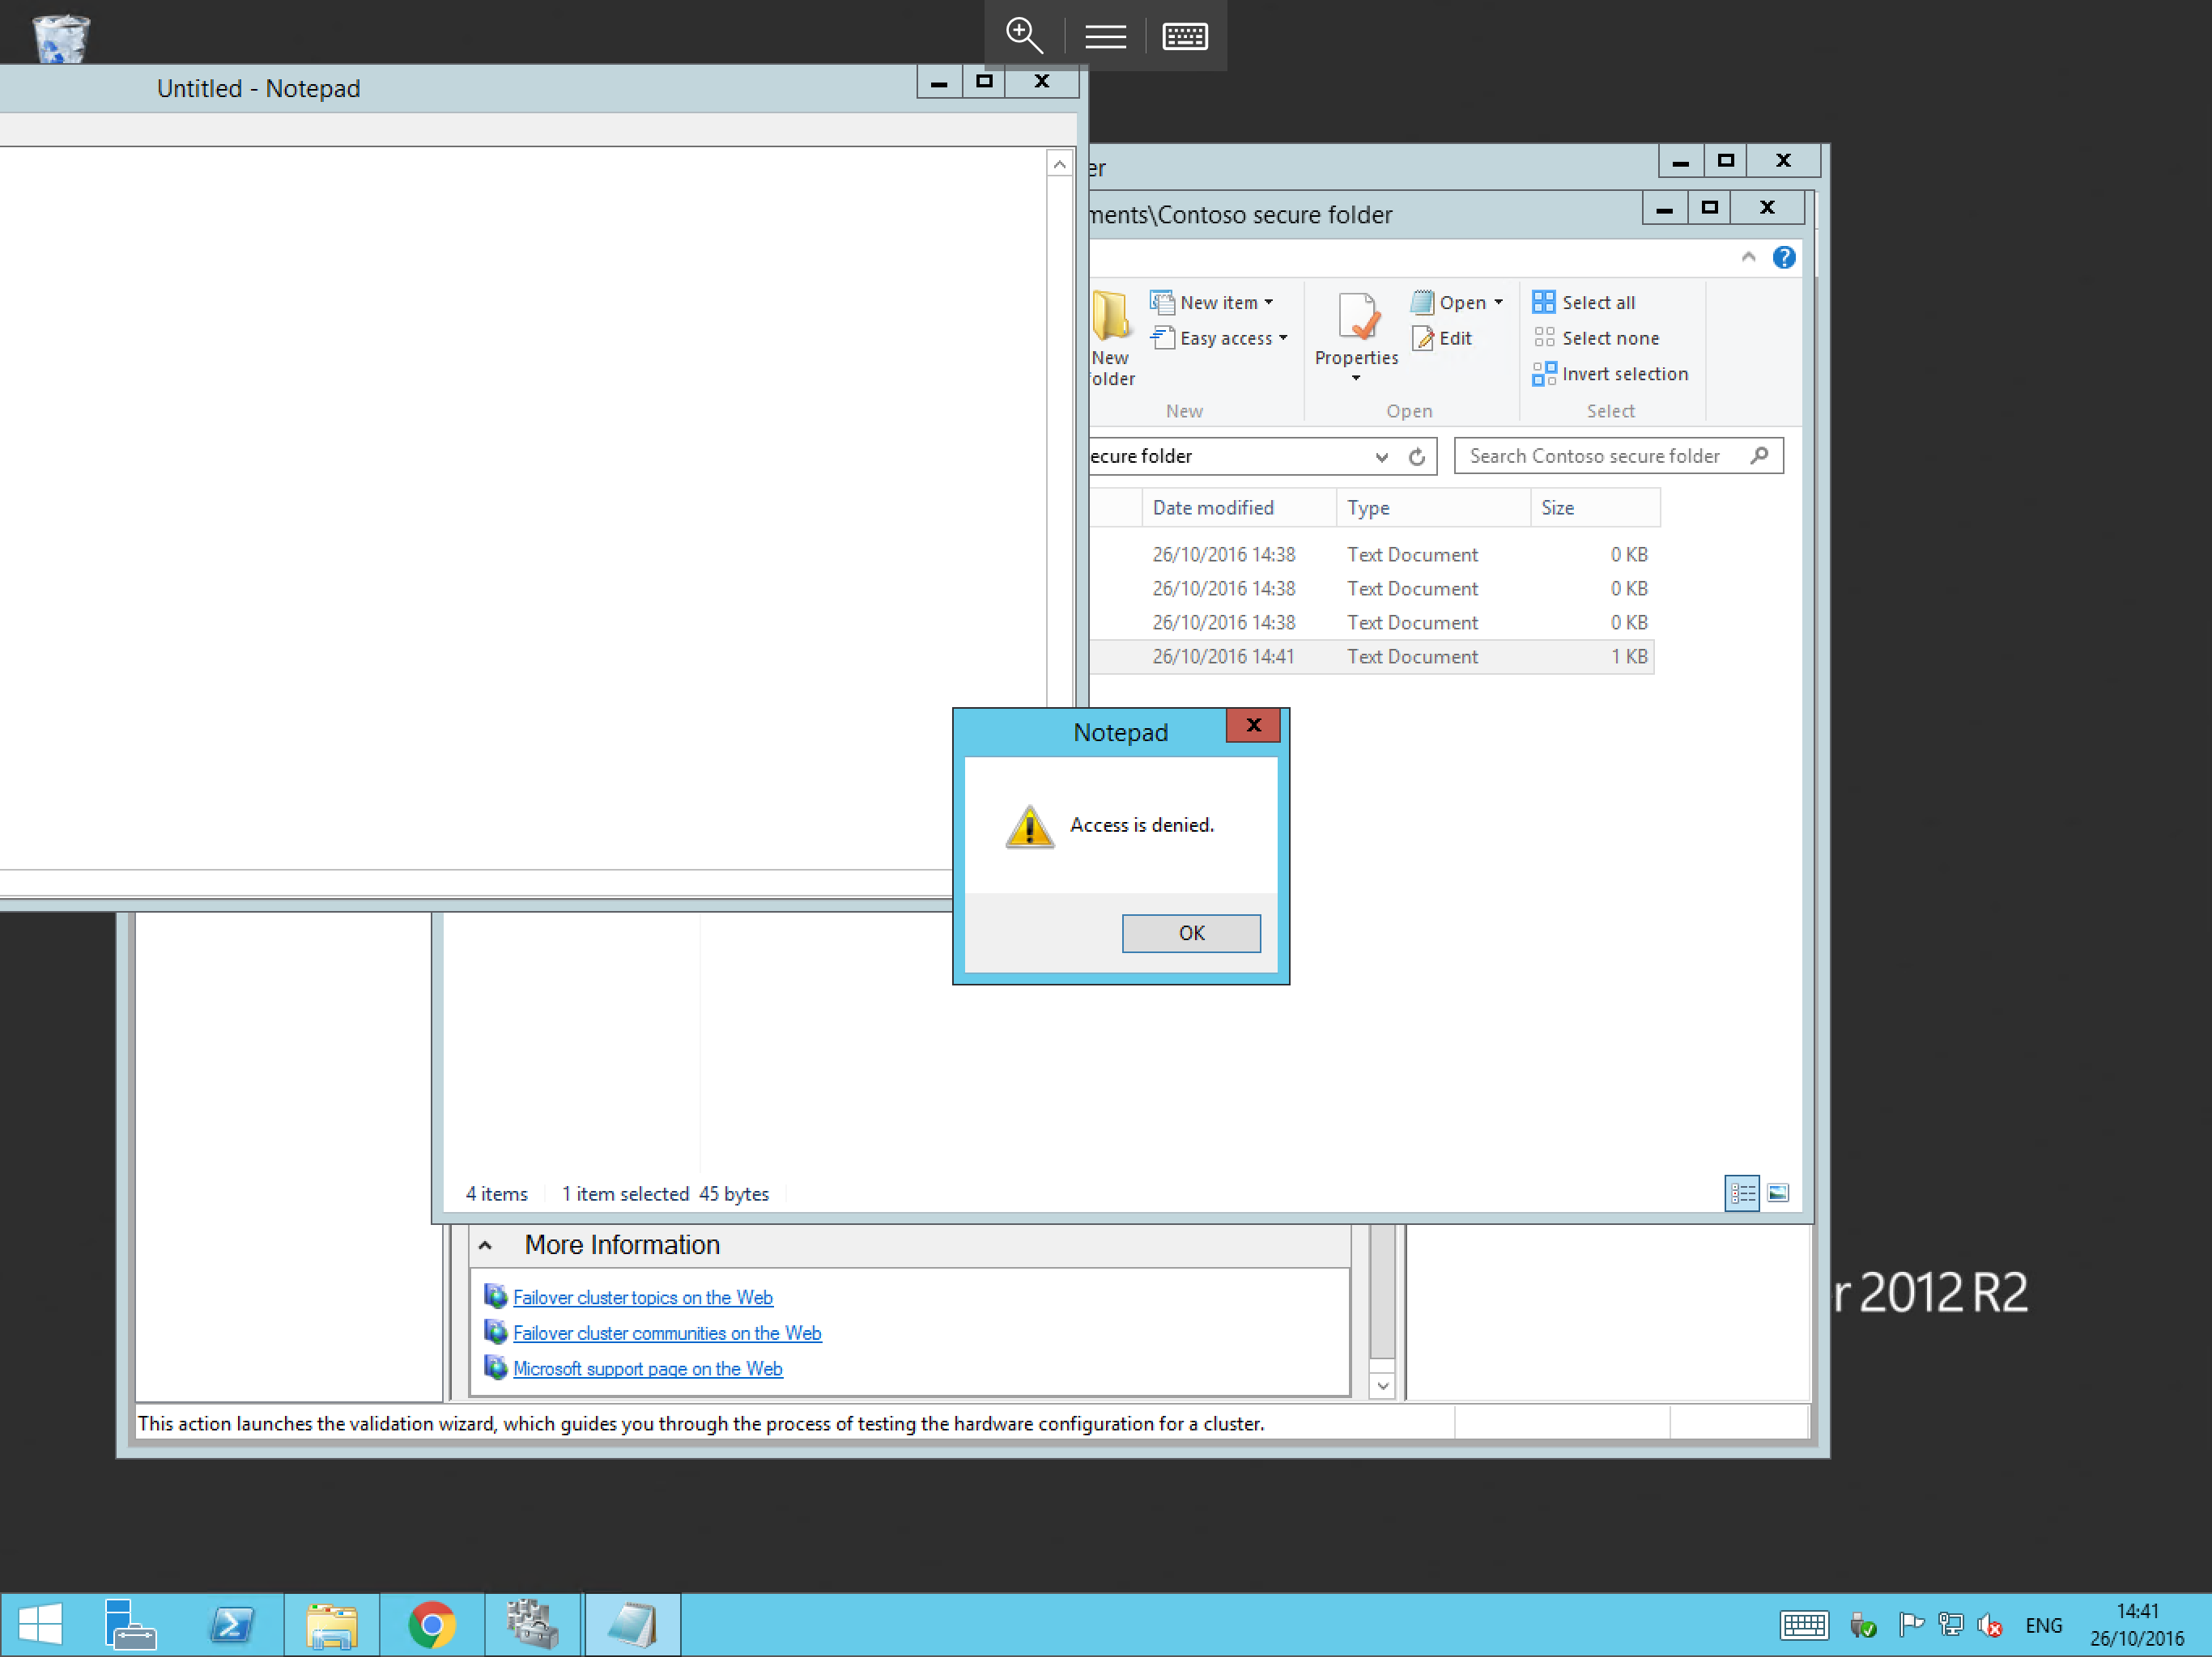The width and height of the screenshot is (2212, 1657).
Task: Switch to large icons view
Action: pyautogui.click(x=1777, y=1193)
